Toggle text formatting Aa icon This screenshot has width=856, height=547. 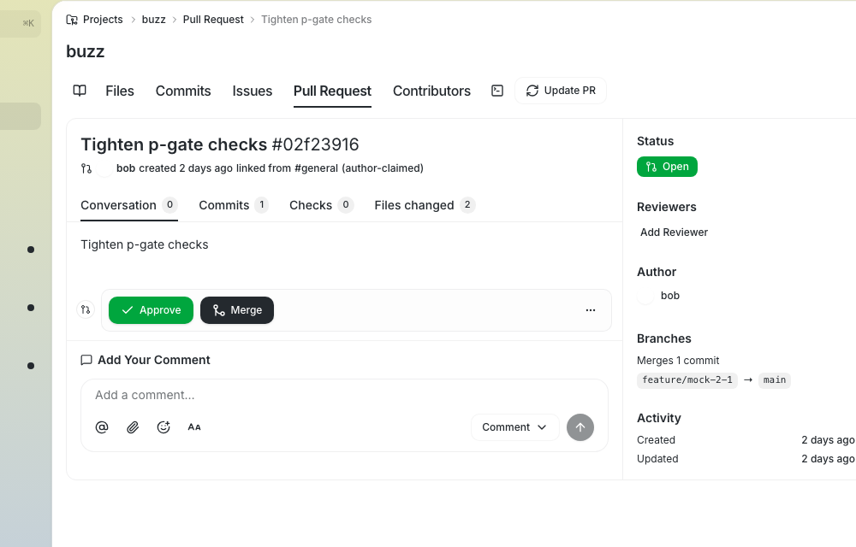(193, 427)
